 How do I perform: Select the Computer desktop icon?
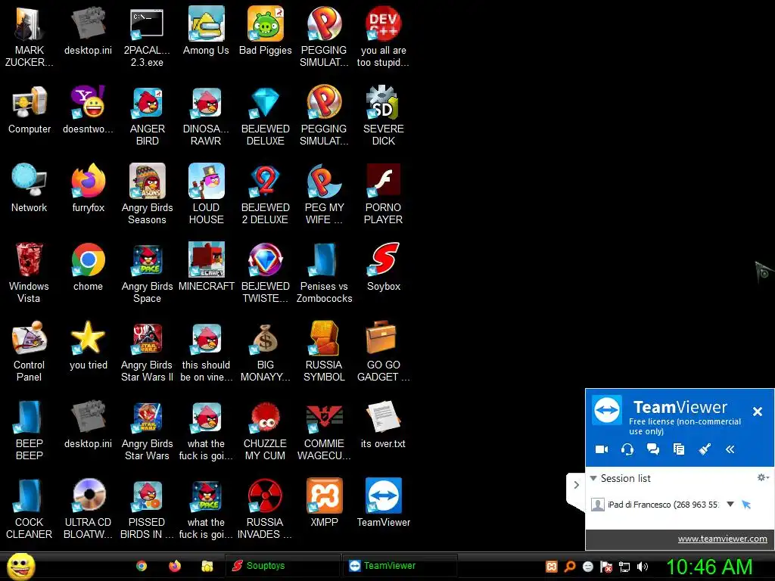coord(30,110)
